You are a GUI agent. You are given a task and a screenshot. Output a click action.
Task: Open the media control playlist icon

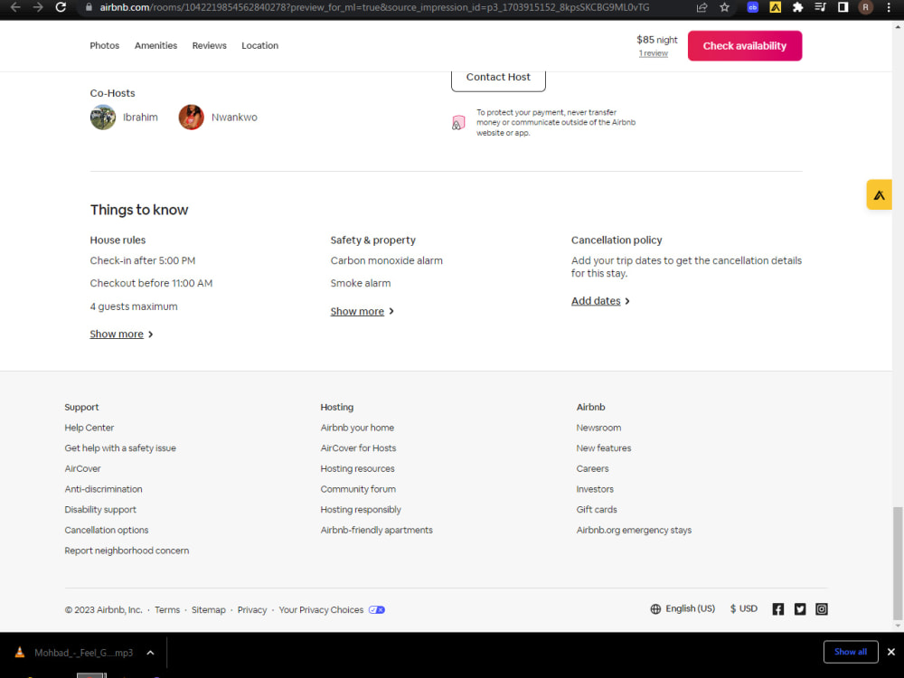point(821,7)
